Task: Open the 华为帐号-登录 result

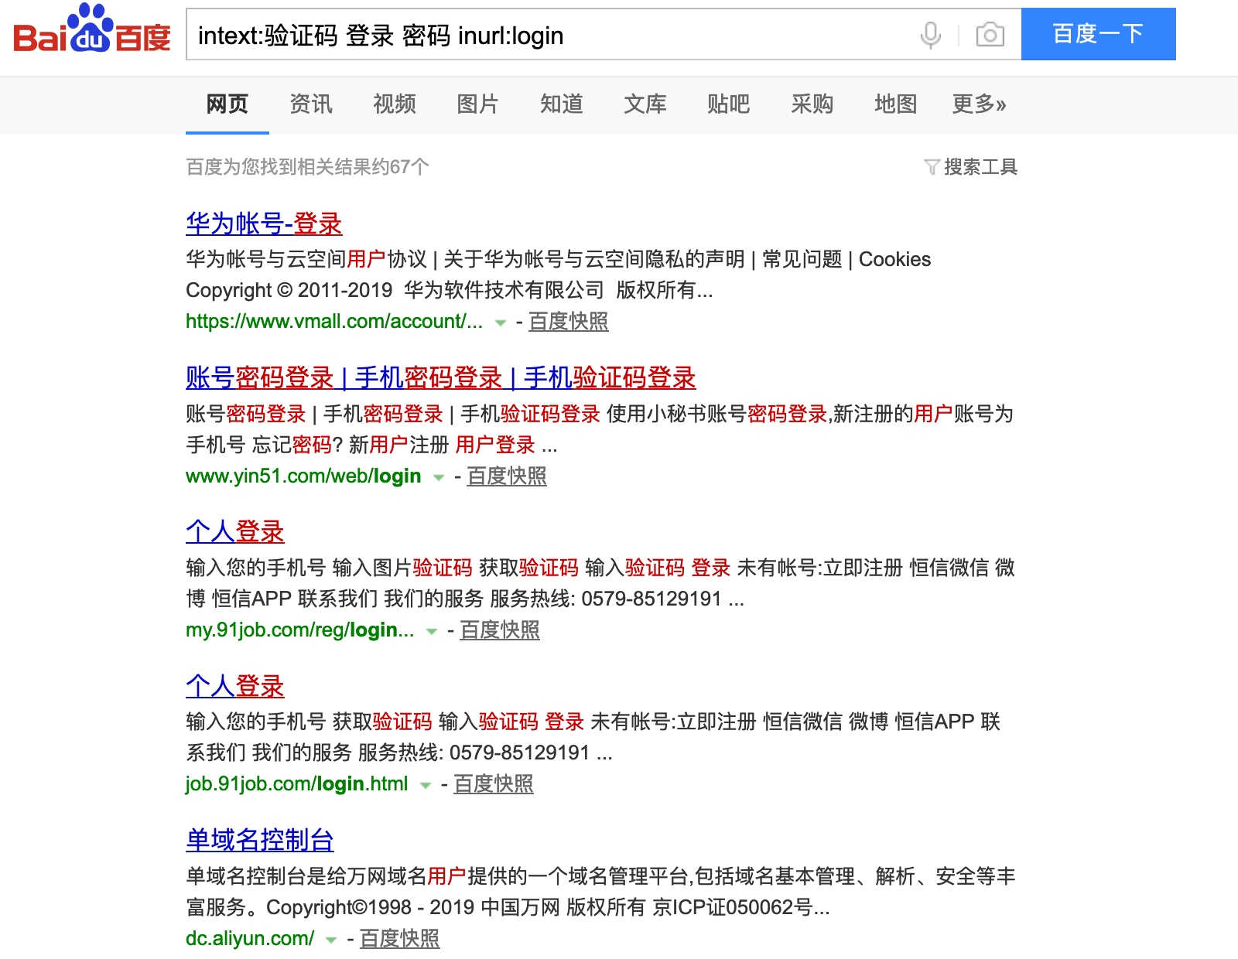Action: coord(264,224)
